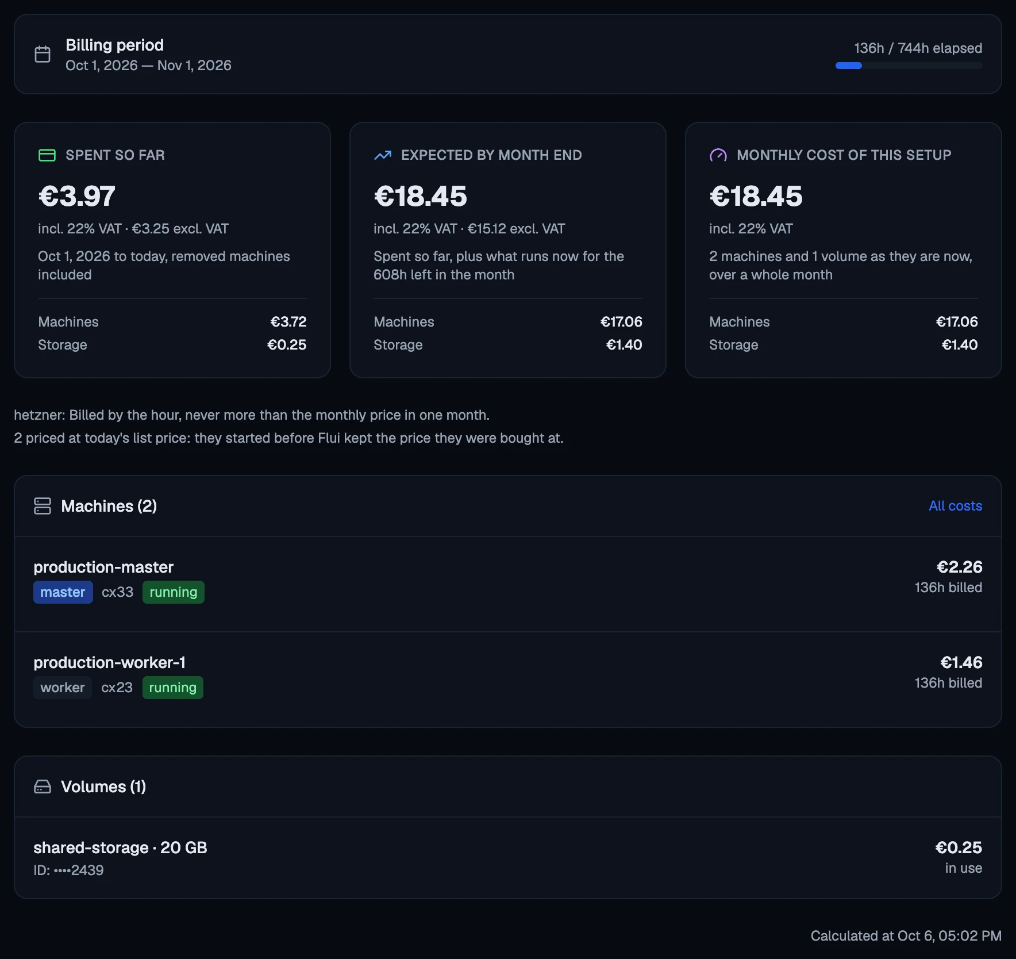Click the €18.45 total under Monthly Cost Of This Setup
This screenshot has height=959, width=1016.
point(756,196)
